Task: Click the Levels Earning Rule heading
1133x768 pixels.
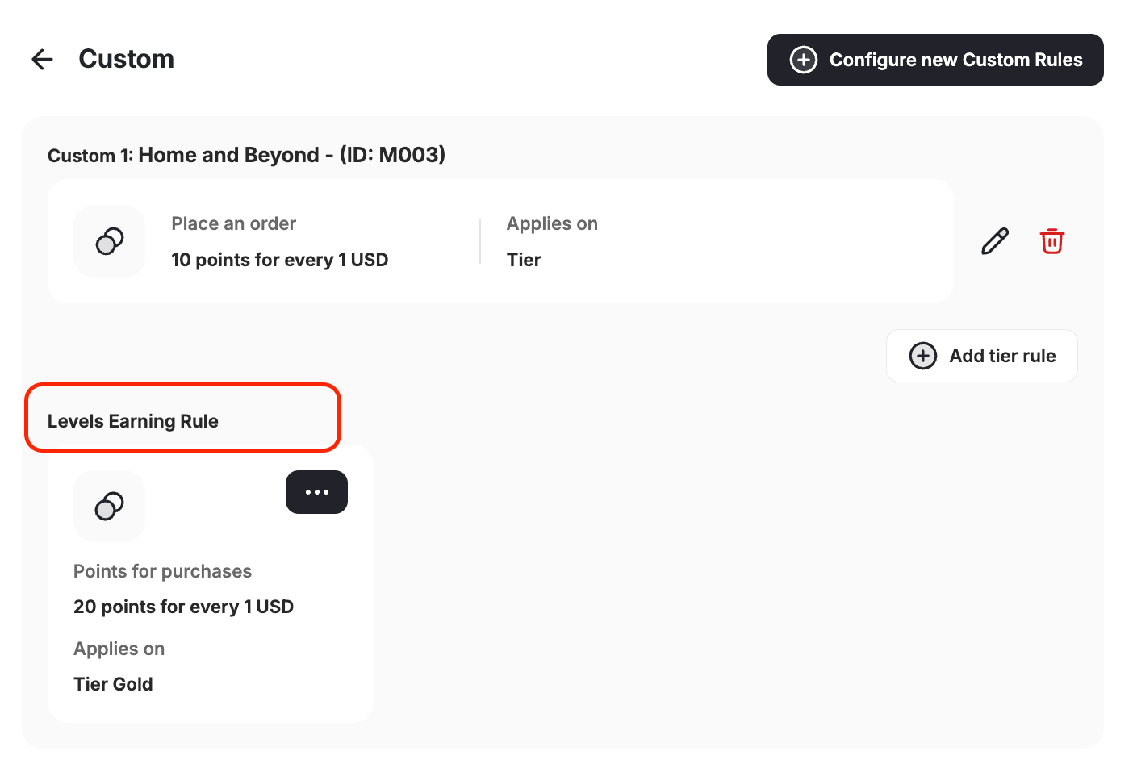Action: click(133, 421)
